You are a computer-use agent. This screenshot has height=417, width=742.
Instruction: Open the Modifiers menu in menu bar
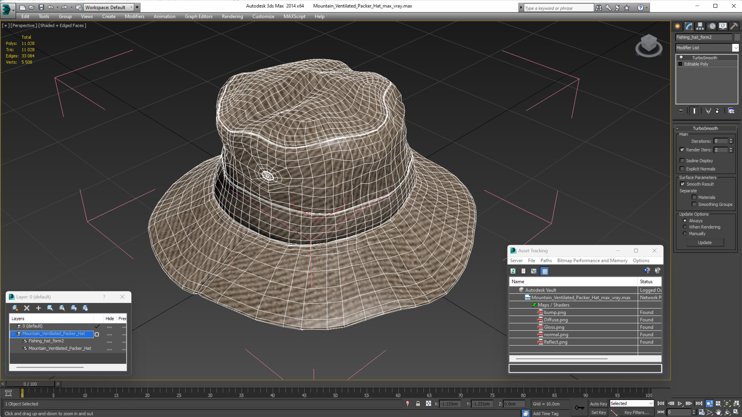click(134, 16)
